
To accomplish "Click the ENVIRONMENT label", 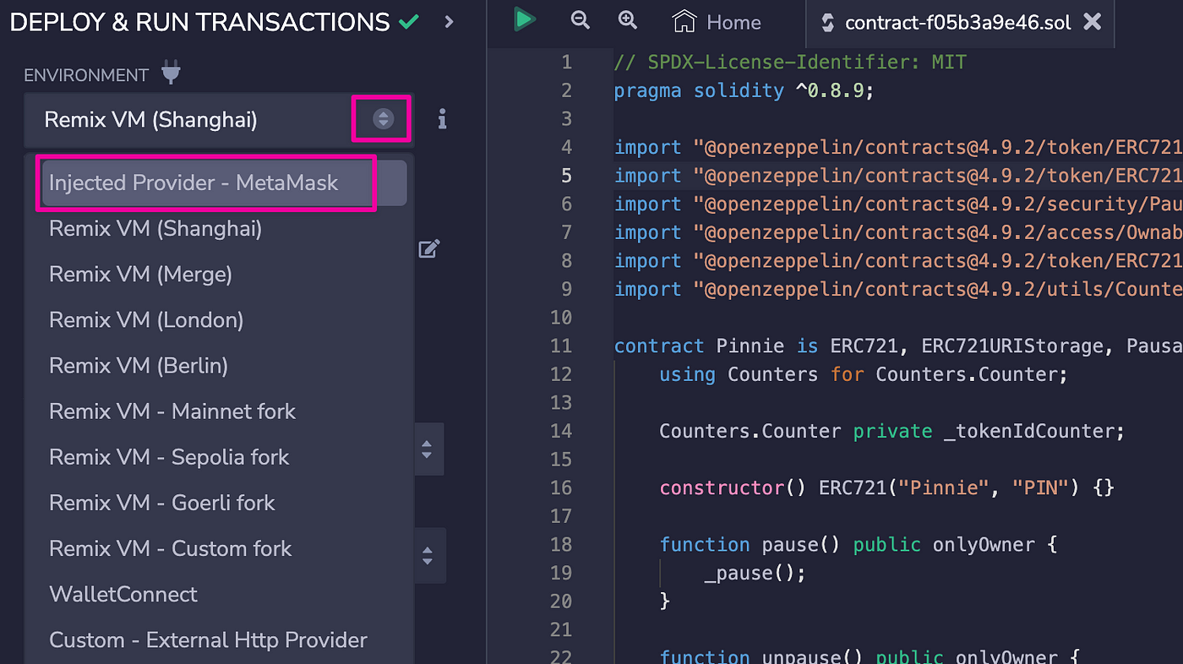I will tap(86, 75).
